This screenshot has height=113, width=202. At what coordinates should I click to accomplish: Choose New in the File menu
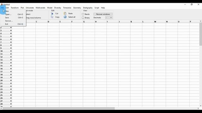pos(13,11)
